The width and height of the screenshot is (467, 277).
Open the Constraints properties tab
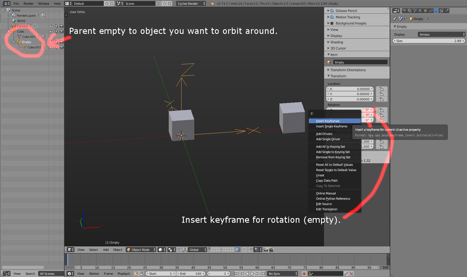pyautogui.click(x=431, y=11)
